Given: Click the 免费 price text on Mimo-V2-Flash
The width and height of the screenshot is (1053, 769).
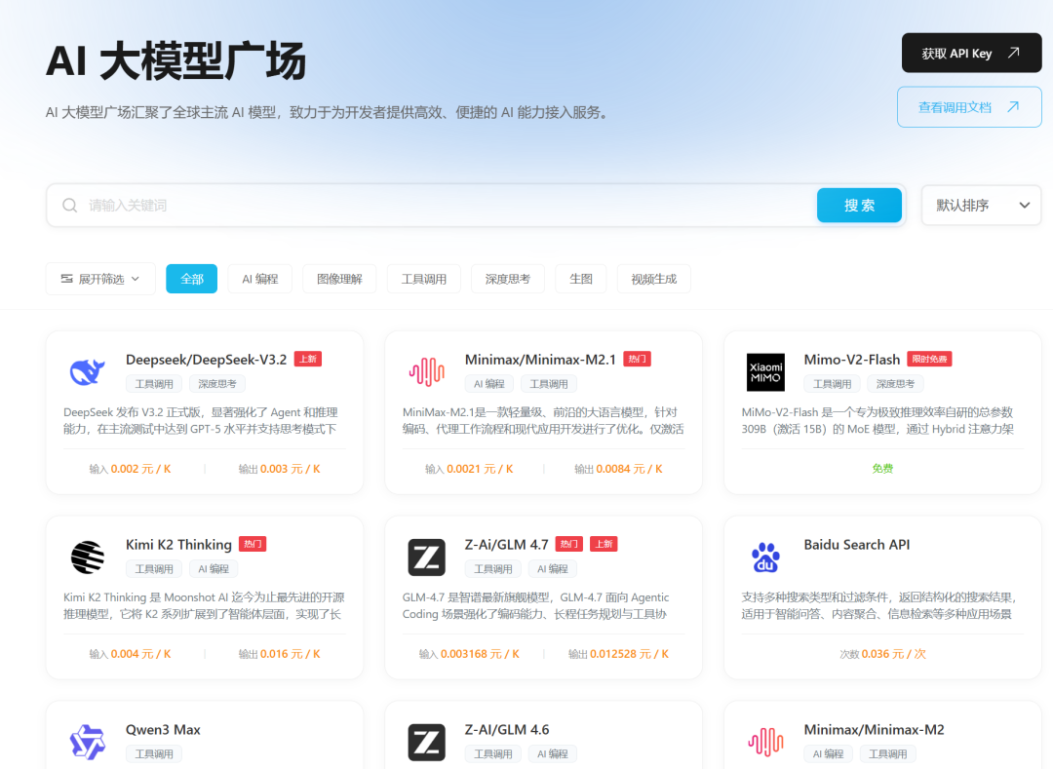Looking at the screenshot, I should [882, 469].
